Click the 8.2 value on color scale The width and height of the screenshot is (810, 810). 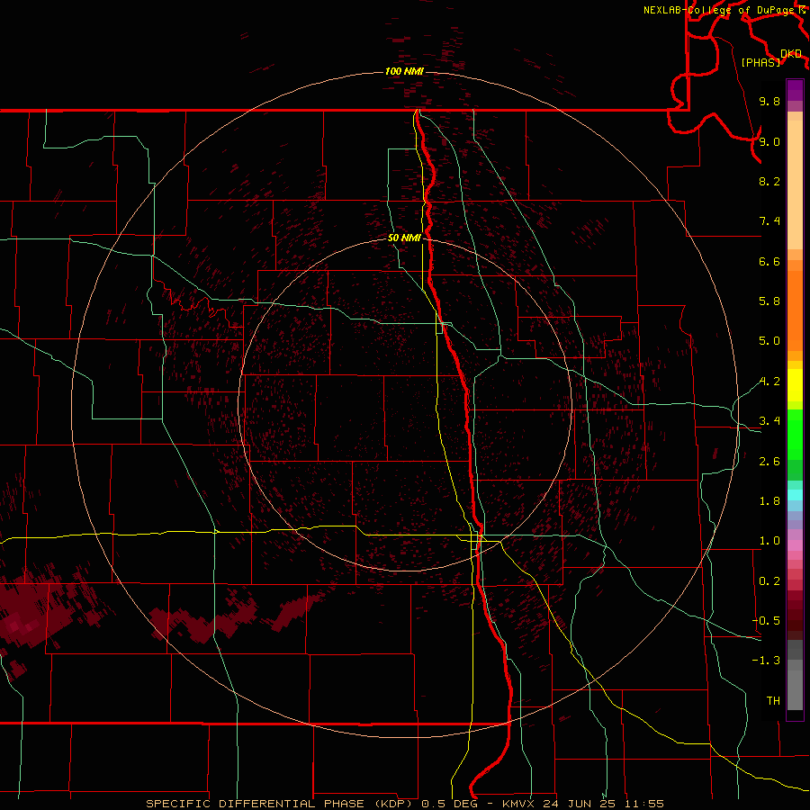769,181
